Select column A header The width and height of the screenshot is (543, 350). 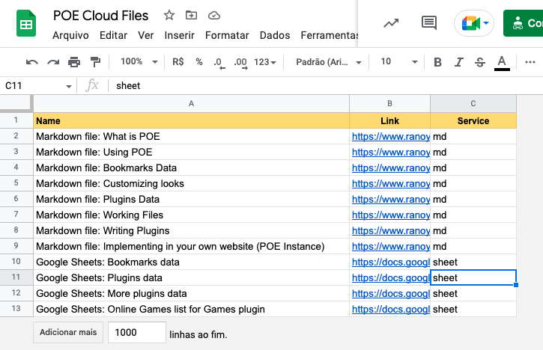click(x=191, y=103)
